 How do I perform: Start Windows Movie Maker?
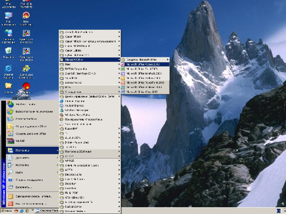pos(90,115)
